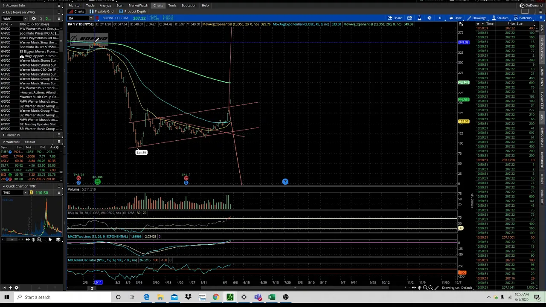Switch to the Monitor tab

[x=75, y=6]
